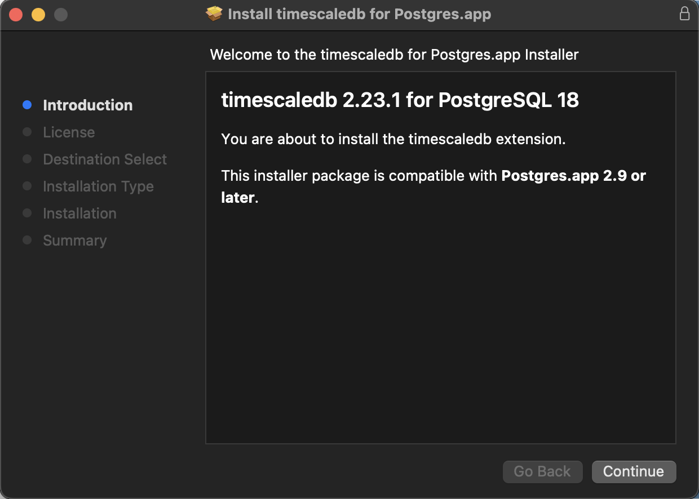Click the bullet next to Installation Type
Image resolution: width=699 pixels, height=499 pixels.
(x=27, y=186)
